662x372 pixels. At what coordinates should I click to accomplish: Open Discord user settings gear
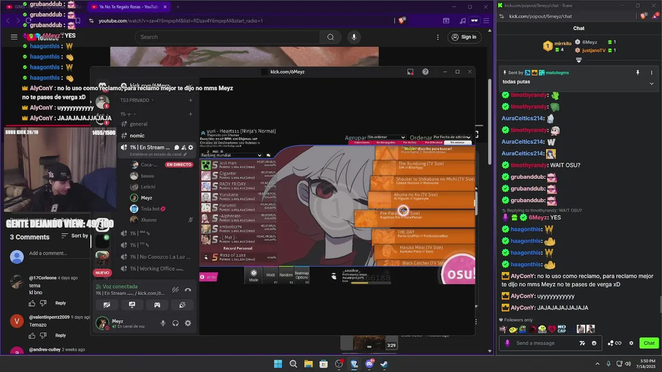pyautogui.click(x=188, y=323)
